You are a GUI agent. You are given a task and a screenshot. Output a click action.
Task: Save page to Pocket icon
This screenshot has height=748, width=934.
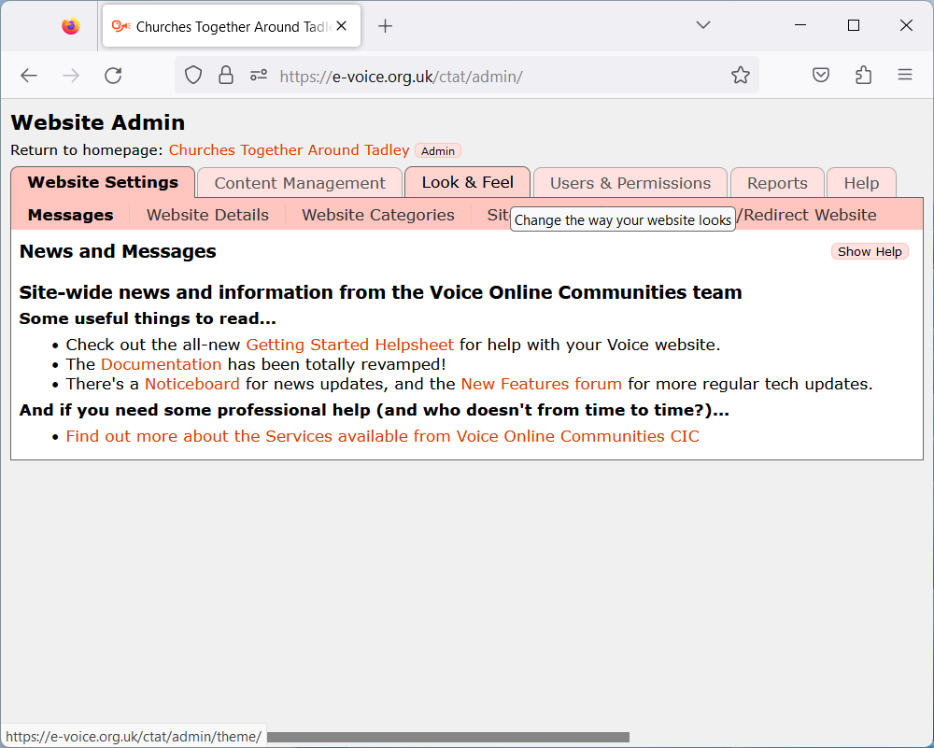pyautogui.click(x=821, y=75)
